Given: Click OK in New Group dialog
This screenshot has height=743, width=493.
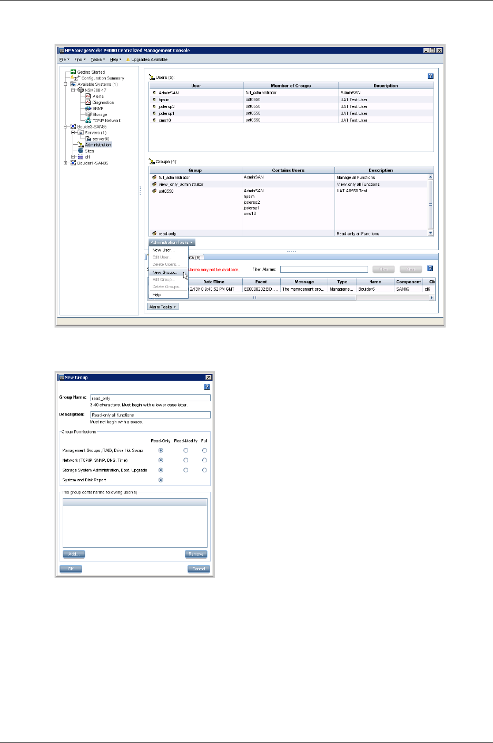Looking at the screenshot, I should click(x=71, y=569).
